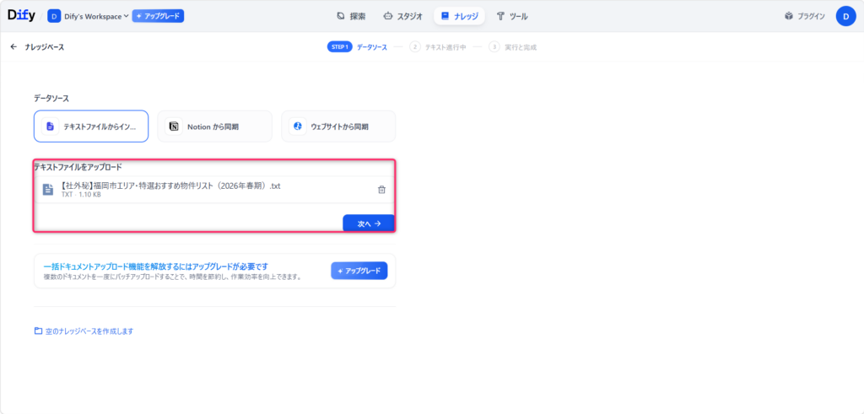
Task: Open the 探索 tab
Action: coord(351,16)
